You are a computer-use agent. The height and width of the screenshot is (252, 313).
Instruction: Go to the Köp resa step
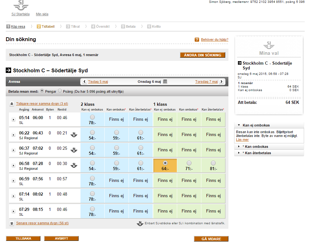point(18,27)
